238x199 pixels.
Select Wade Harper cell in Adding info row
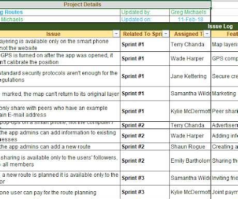190,136
